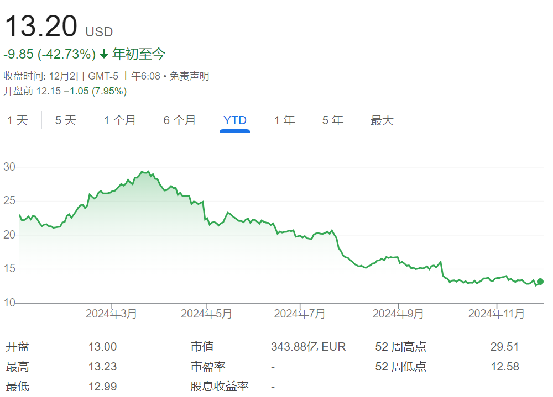Viewport: 553px width, 397px height.
Task: Switch to the "1天" chart view
Action: tap(19, 120)
